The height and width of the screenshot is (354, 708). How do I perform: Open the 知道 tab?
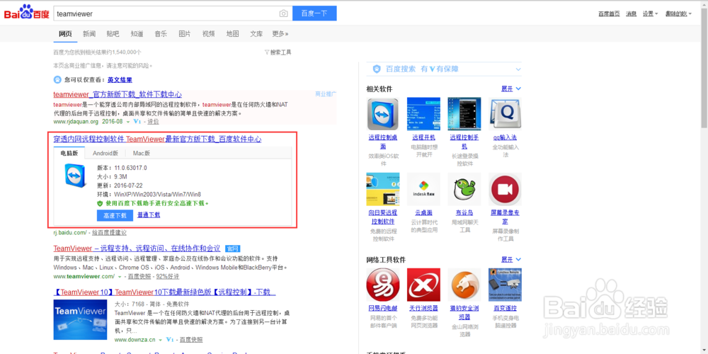point(137,34)
